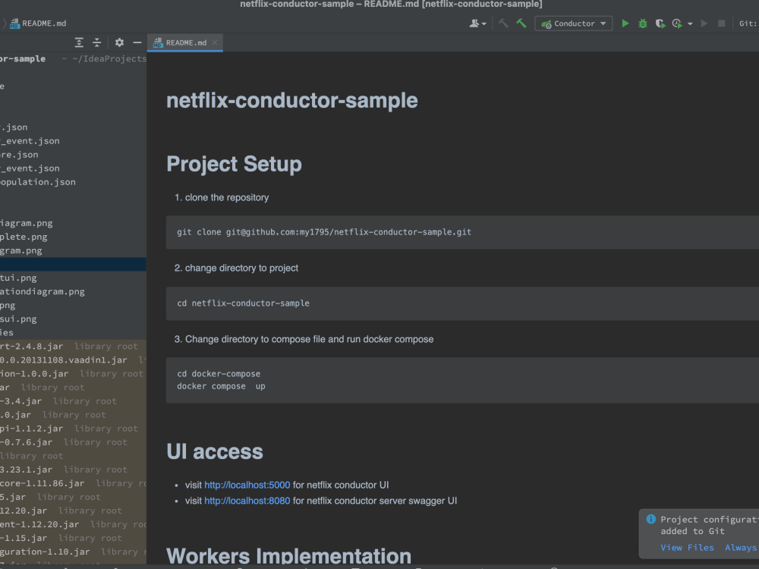Click the Collapse All icon in Project panel
This screenshot has height=569, width=759.
tap(97, 42)
